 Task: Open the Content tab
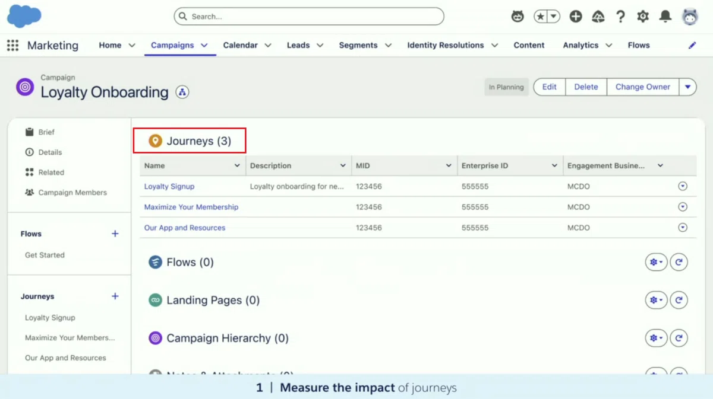(x=529, y=45)
